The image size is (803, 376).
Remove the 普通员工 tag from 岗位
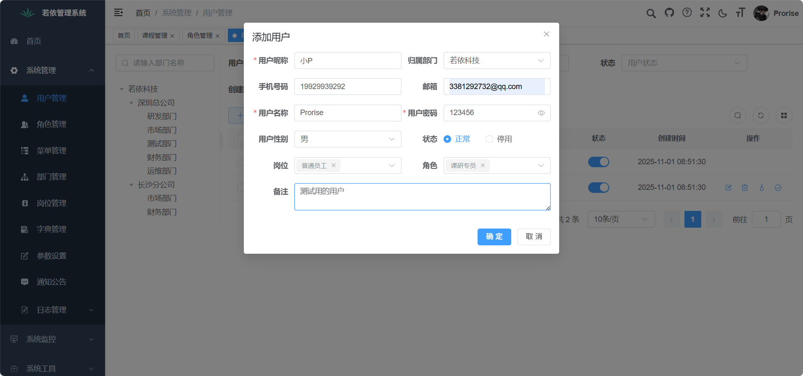(x=333, y=166)
